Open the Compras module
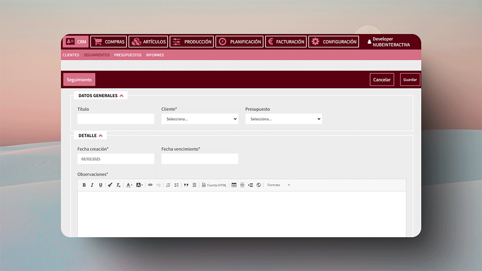Viewport: 482px width, 271px height. coord(108,41)
